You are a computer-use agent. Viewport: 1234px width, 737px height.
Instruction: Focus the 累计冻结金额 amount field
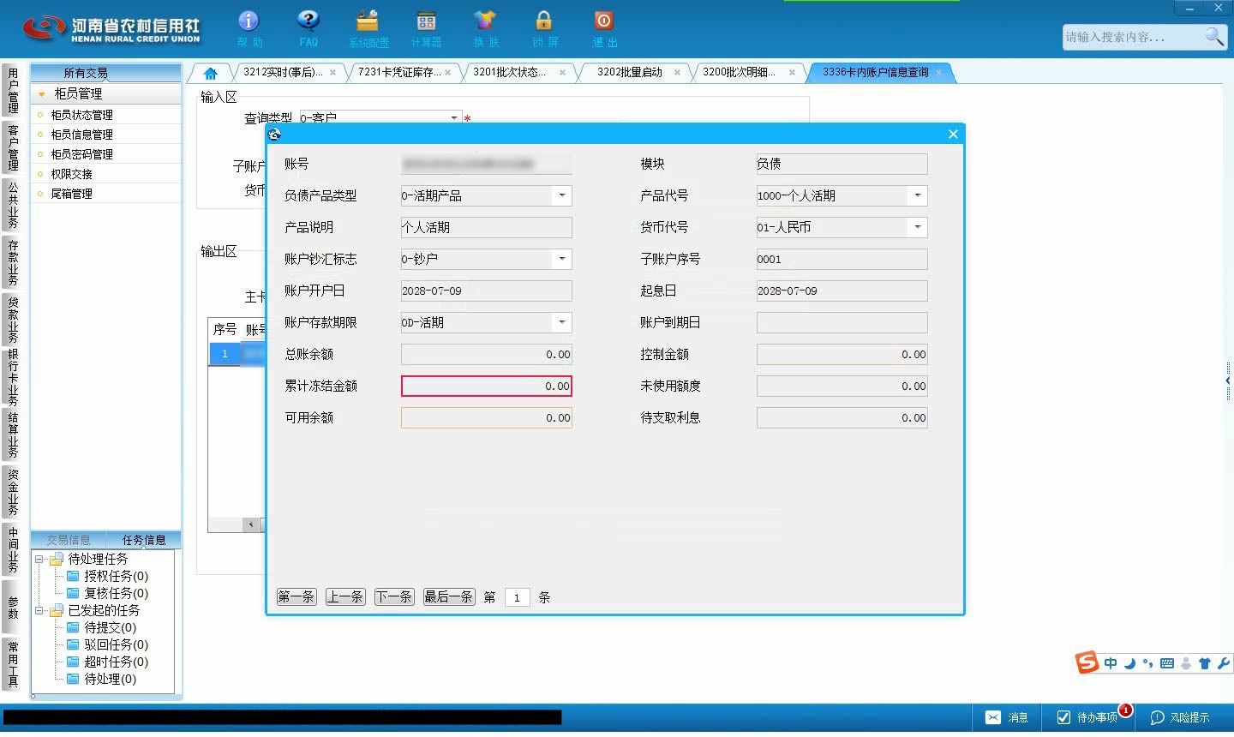point(486,386)
